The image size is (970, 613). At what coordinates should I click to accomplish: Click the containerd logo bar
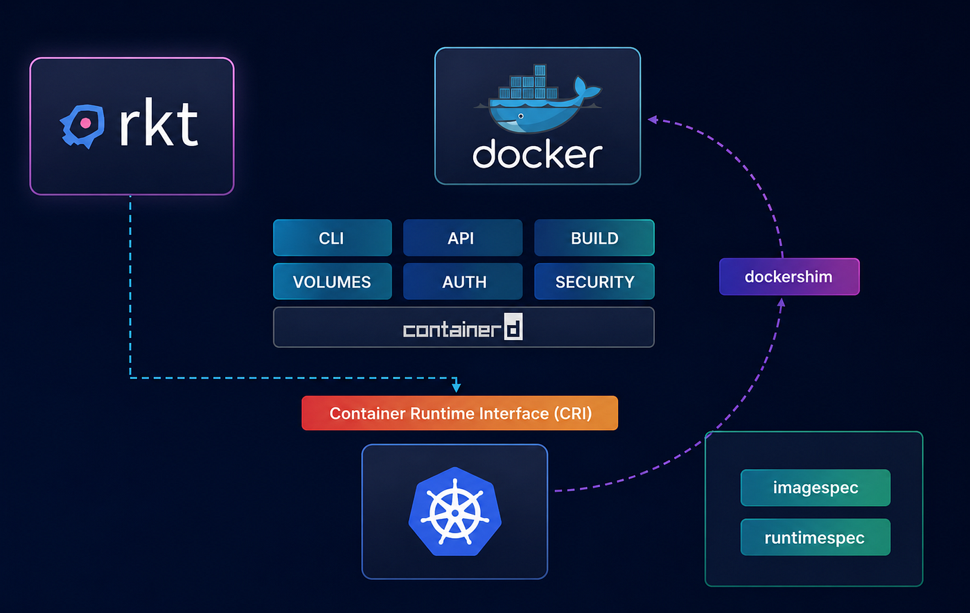pyautogui.click(x=464, y=327)
